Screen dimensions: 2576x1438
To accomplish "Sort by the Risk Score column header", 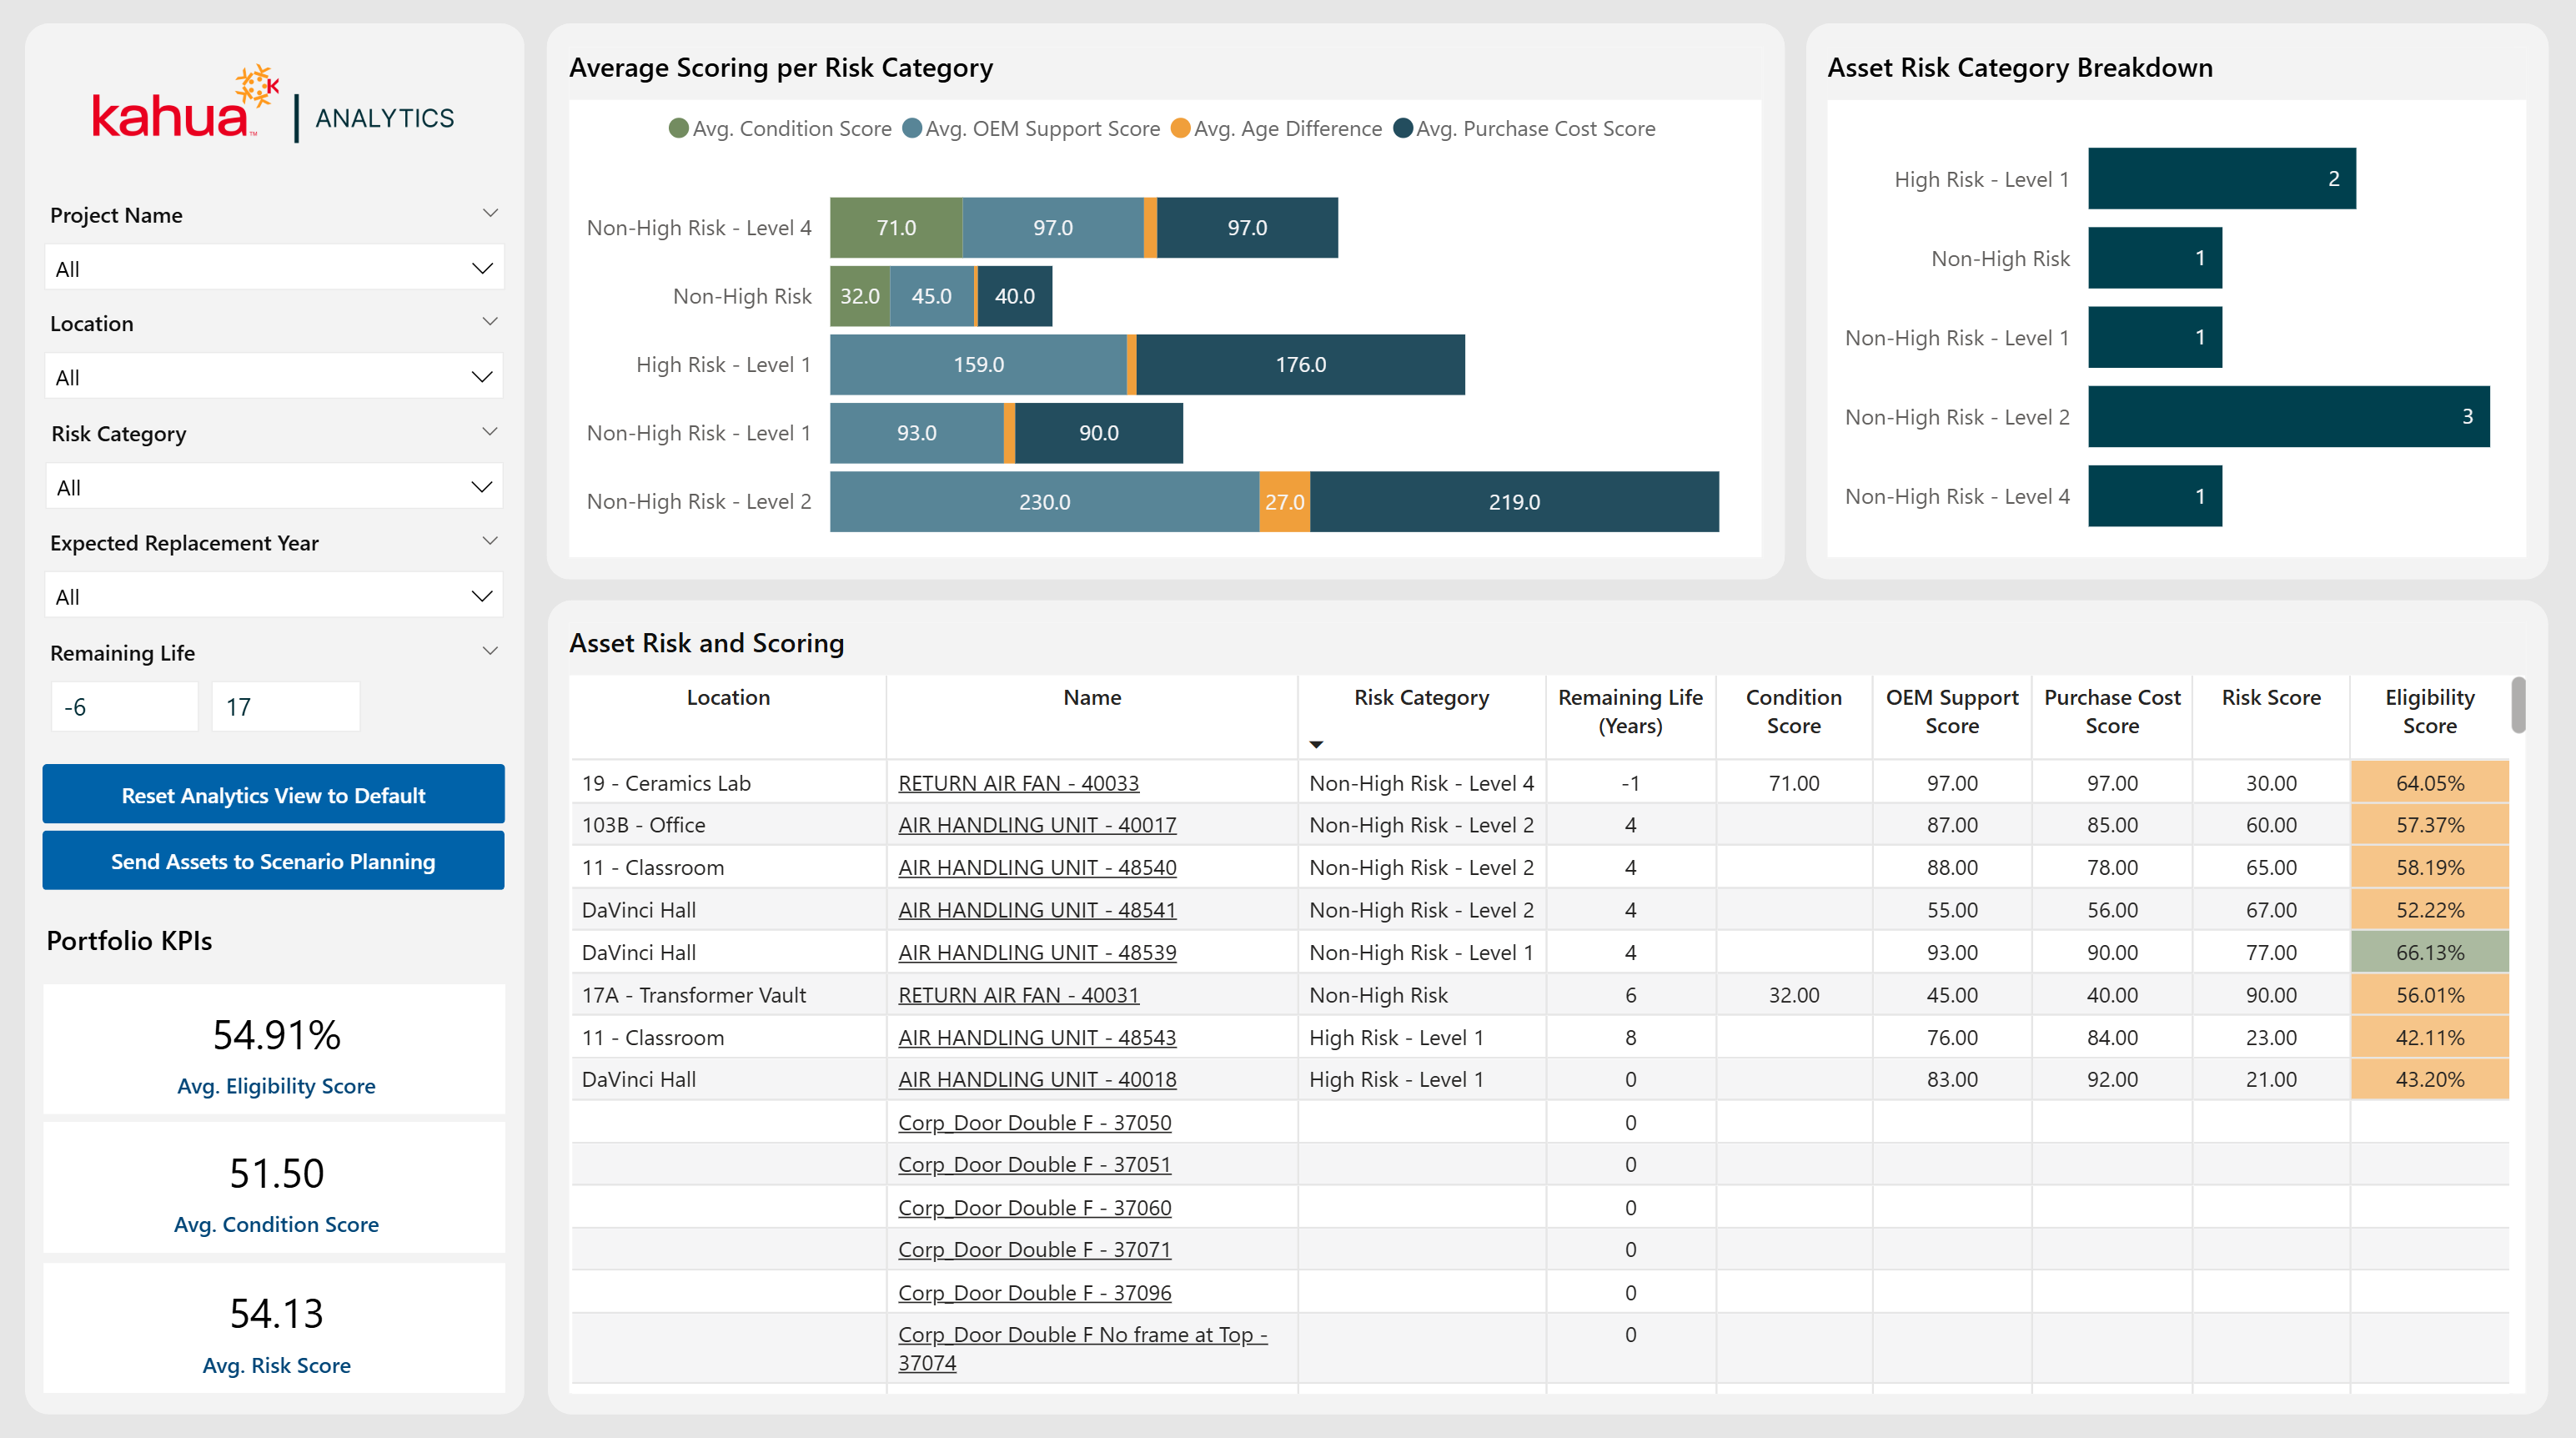I will pyautogui.click(x=2270, y=698).
